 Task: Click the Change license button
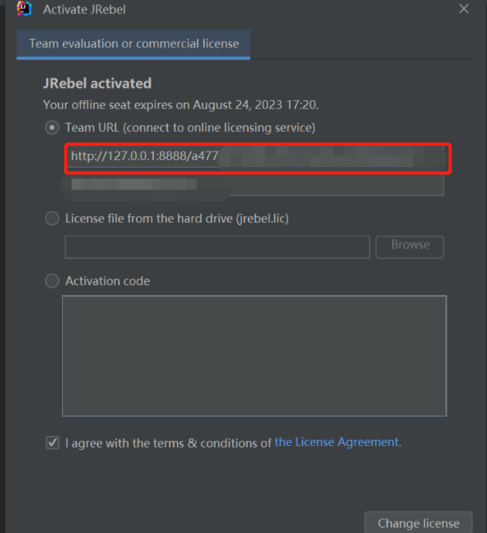418,523
